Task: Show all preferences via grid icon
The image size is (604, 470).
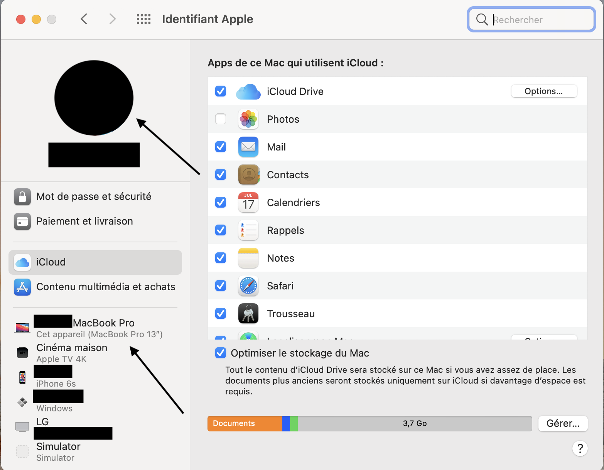Action: 143,19
